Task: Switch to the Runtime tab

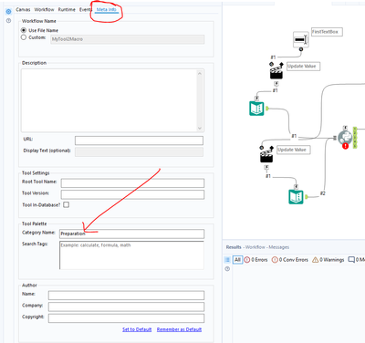Action: [67, 9]
